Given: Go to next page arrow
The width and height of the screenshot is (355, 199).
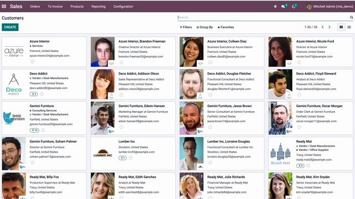Looking at the screenshot, I should coord(329,27).
